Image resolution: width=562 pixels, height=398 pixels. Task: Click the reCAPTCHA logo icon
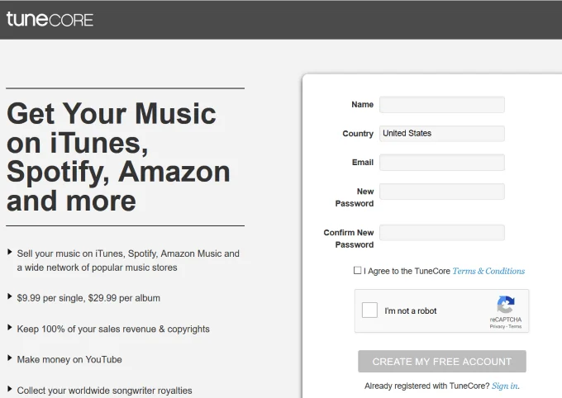pyautogui.click(x=506, y=304)
